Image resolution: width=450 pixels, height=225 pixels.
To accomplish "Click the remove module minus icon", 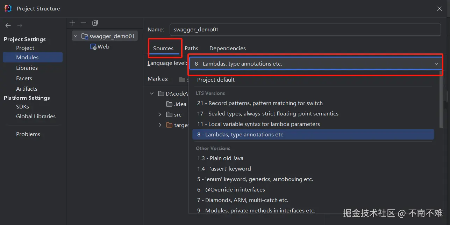I will (83, 23).
